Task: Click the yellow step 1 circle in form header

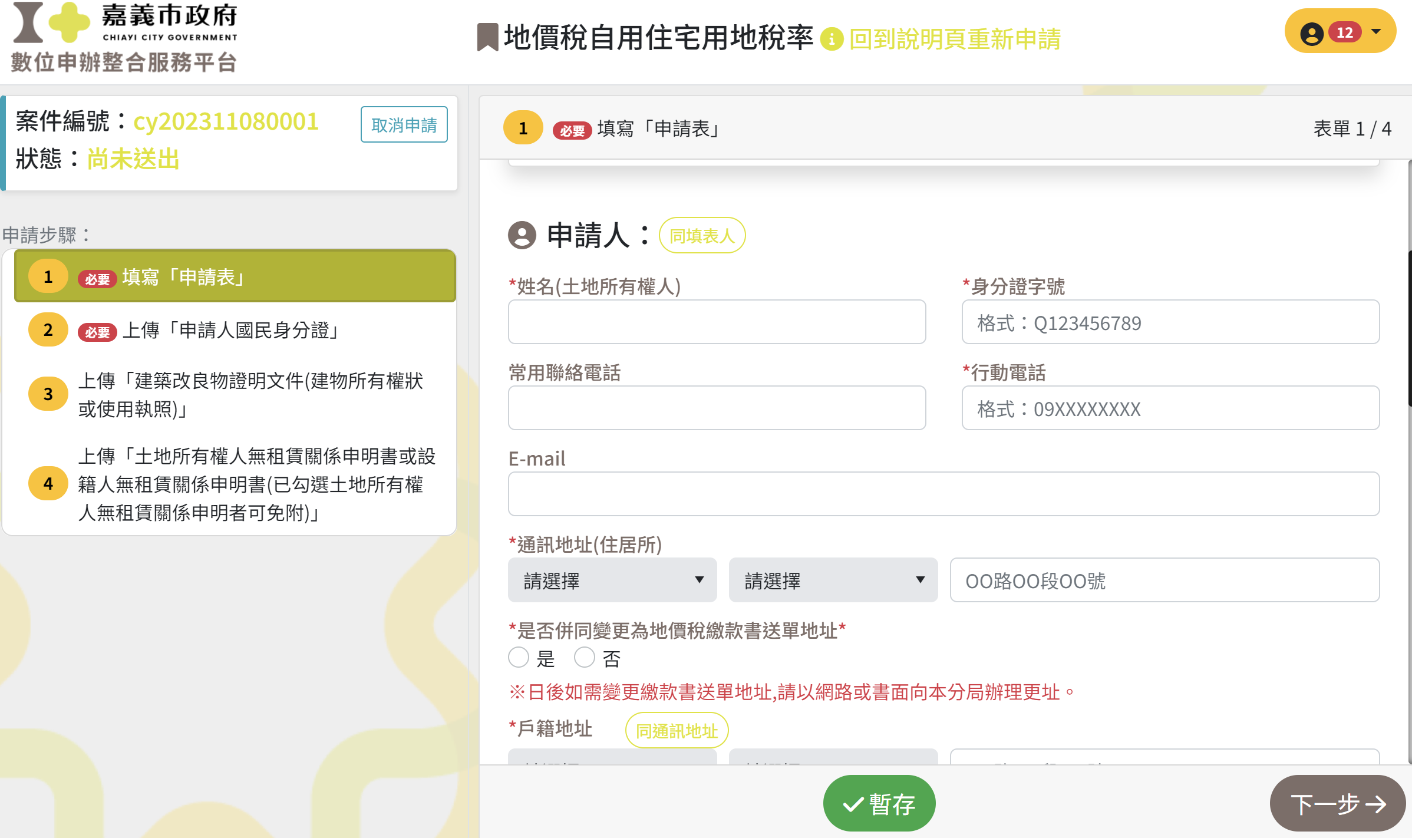Action: (x=523, y=128)
